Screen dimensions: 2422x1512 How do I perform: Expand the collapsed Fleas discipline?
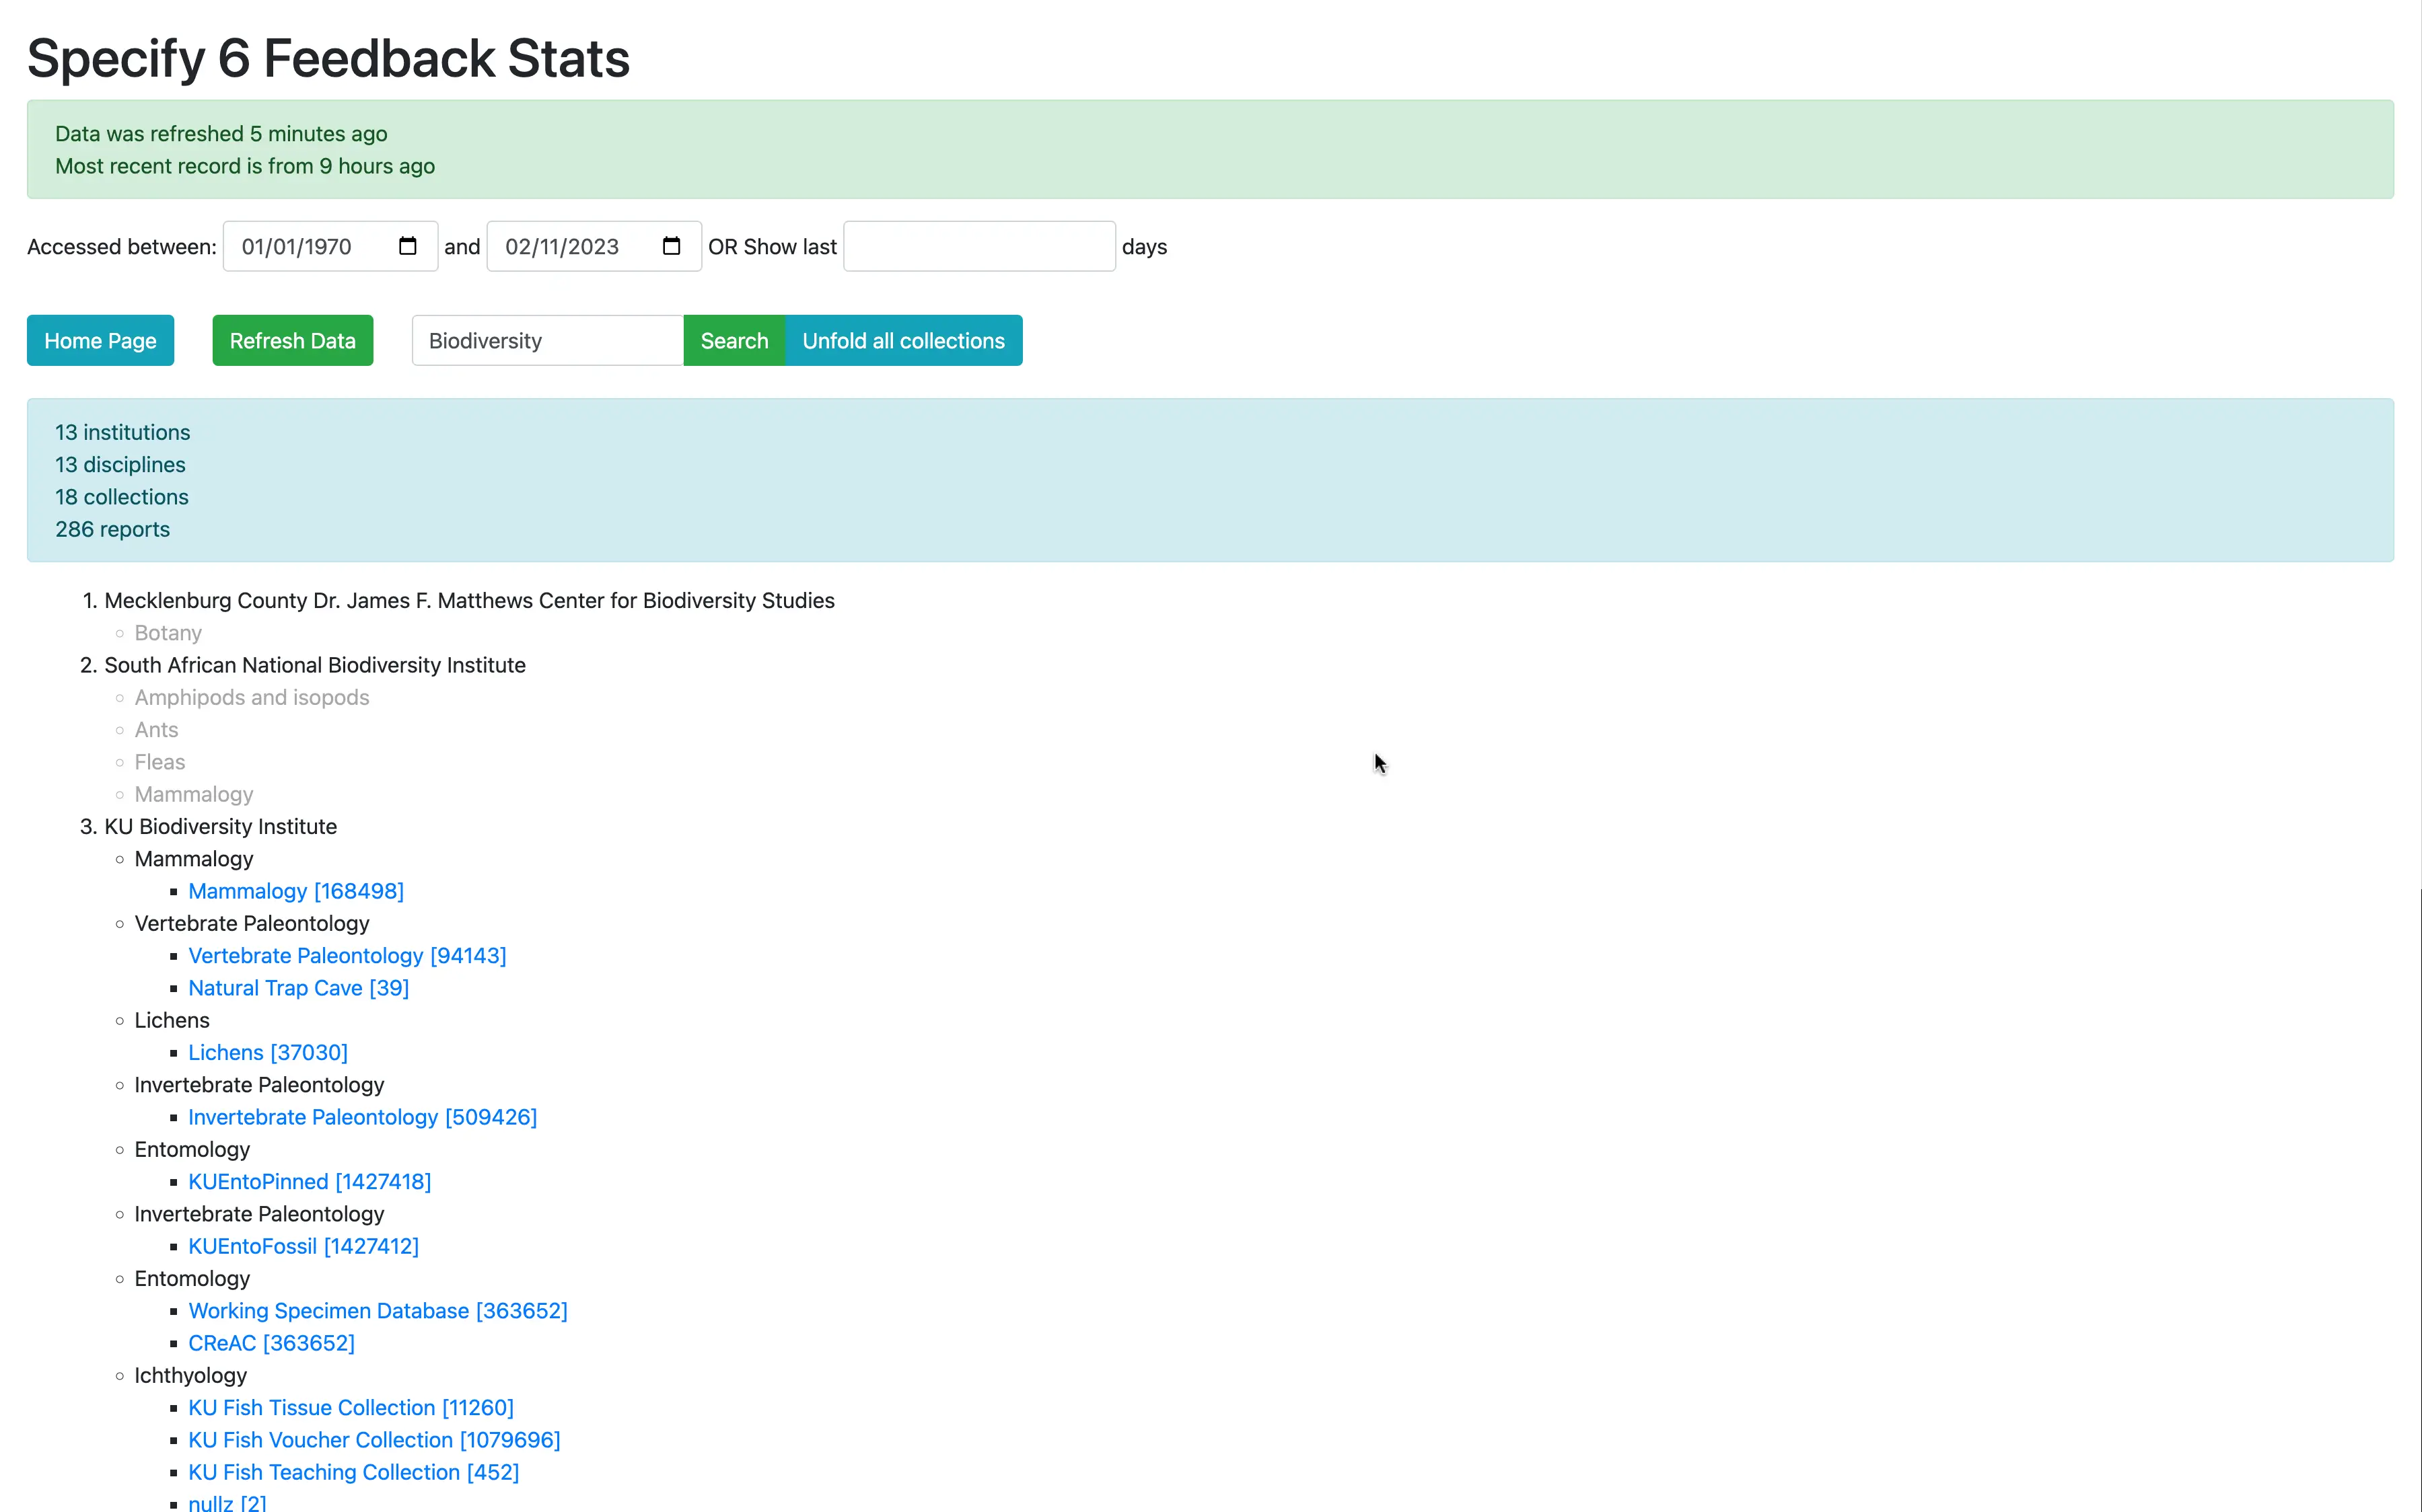(160, 762)
